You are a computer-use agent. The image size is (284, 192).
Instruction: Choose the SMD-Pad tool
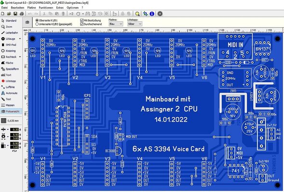[9, 45]
